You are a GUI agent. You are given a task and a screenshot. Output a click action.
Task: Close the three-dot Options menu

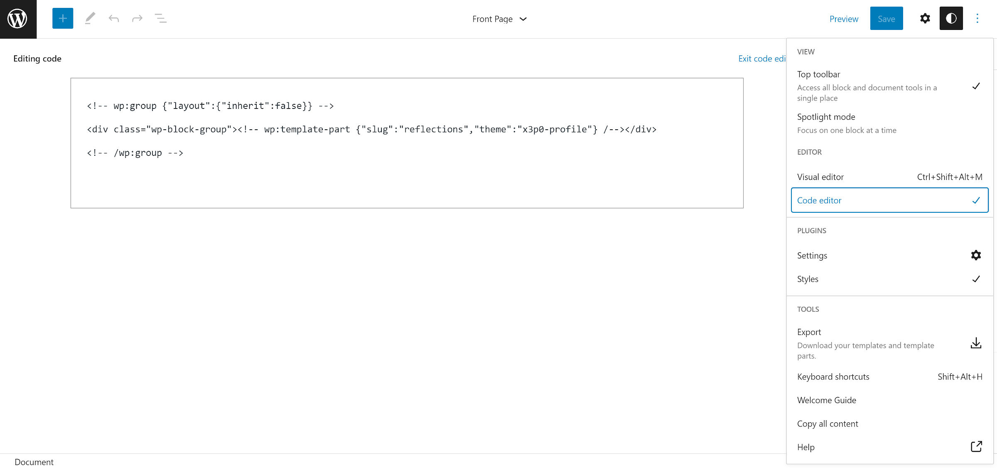tap(977, 19)
